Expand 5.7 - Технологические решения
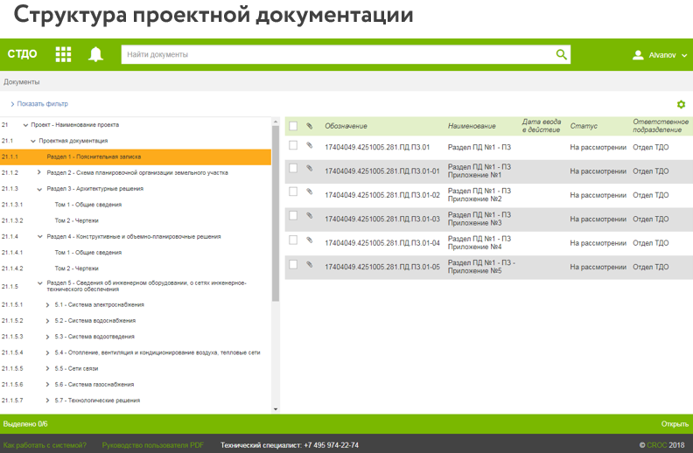This screenshot has height=453, width=693. pyautogui.click(x=47, y=401)
